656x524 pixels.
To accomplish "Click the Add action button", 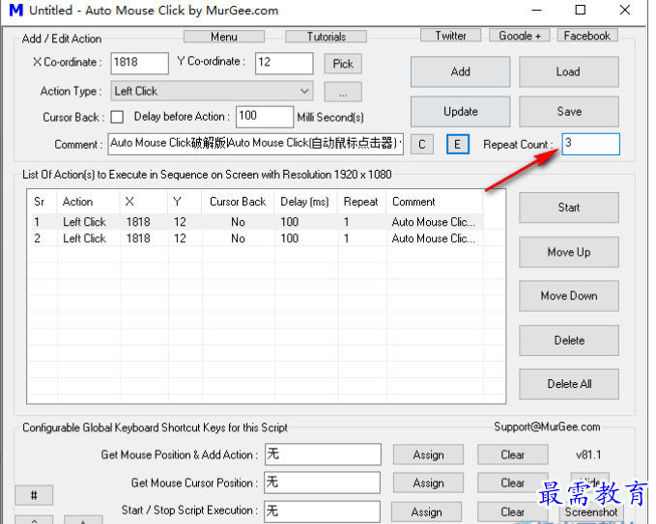I will click(460, 71).
